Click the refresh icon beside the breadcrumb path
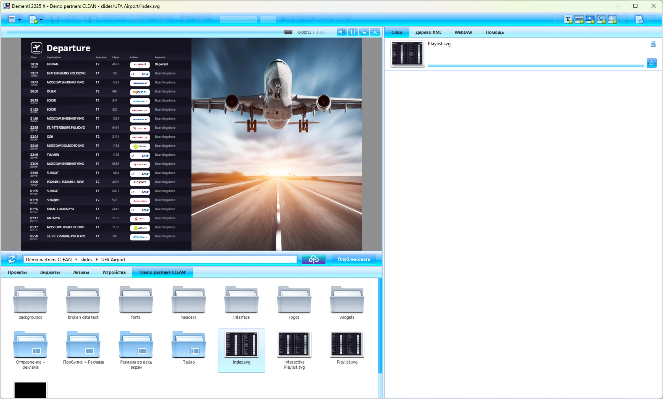This screenshot has height=399, width=663. (x=12, y=259)
